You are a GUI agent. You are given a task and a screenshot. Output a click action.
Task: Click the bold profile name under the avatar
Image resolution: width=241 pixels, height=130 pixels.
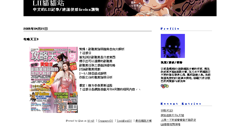click(172, 62)
